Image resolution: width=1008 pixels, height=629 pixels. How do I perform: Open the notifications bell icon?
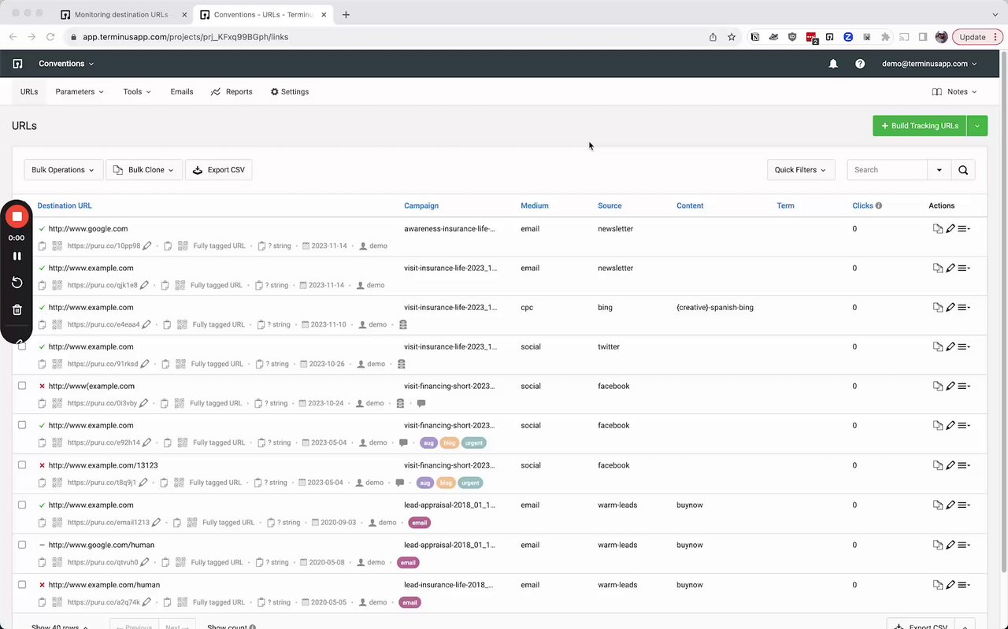point(833,64)
